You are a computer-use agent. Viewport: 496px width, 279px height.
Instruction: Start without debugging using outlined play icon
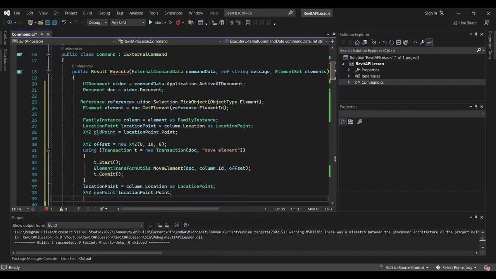[170, 22]
